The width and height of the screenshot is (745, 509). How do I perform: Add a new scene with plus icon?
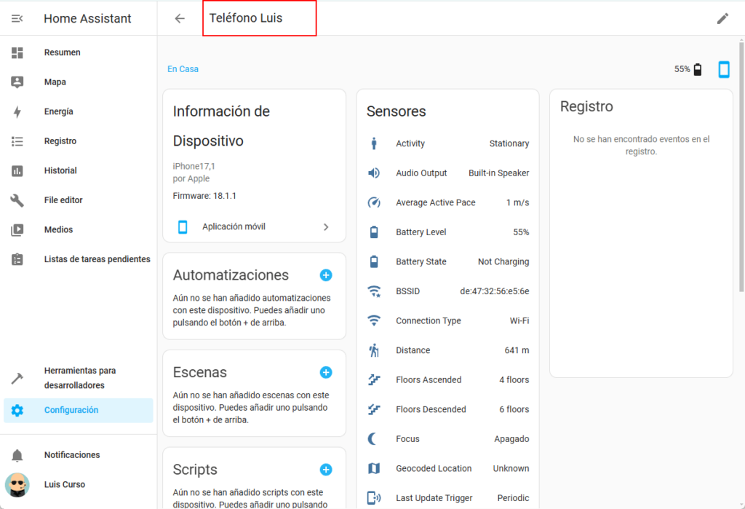click(326, 372)
